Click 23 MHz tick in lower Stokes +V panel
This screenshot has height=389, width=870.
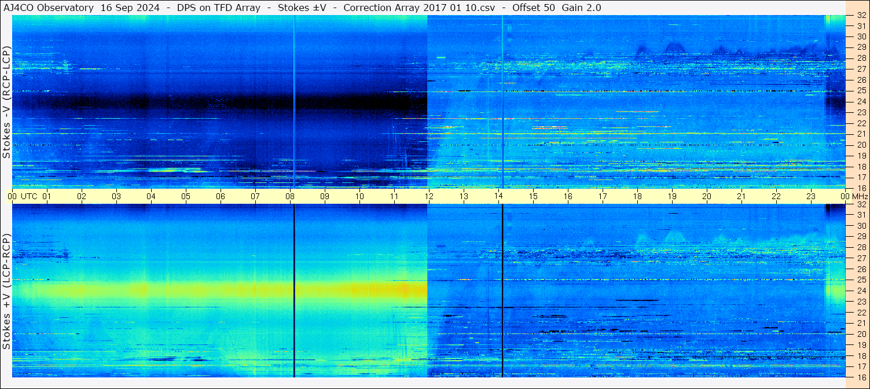[861, 302]
